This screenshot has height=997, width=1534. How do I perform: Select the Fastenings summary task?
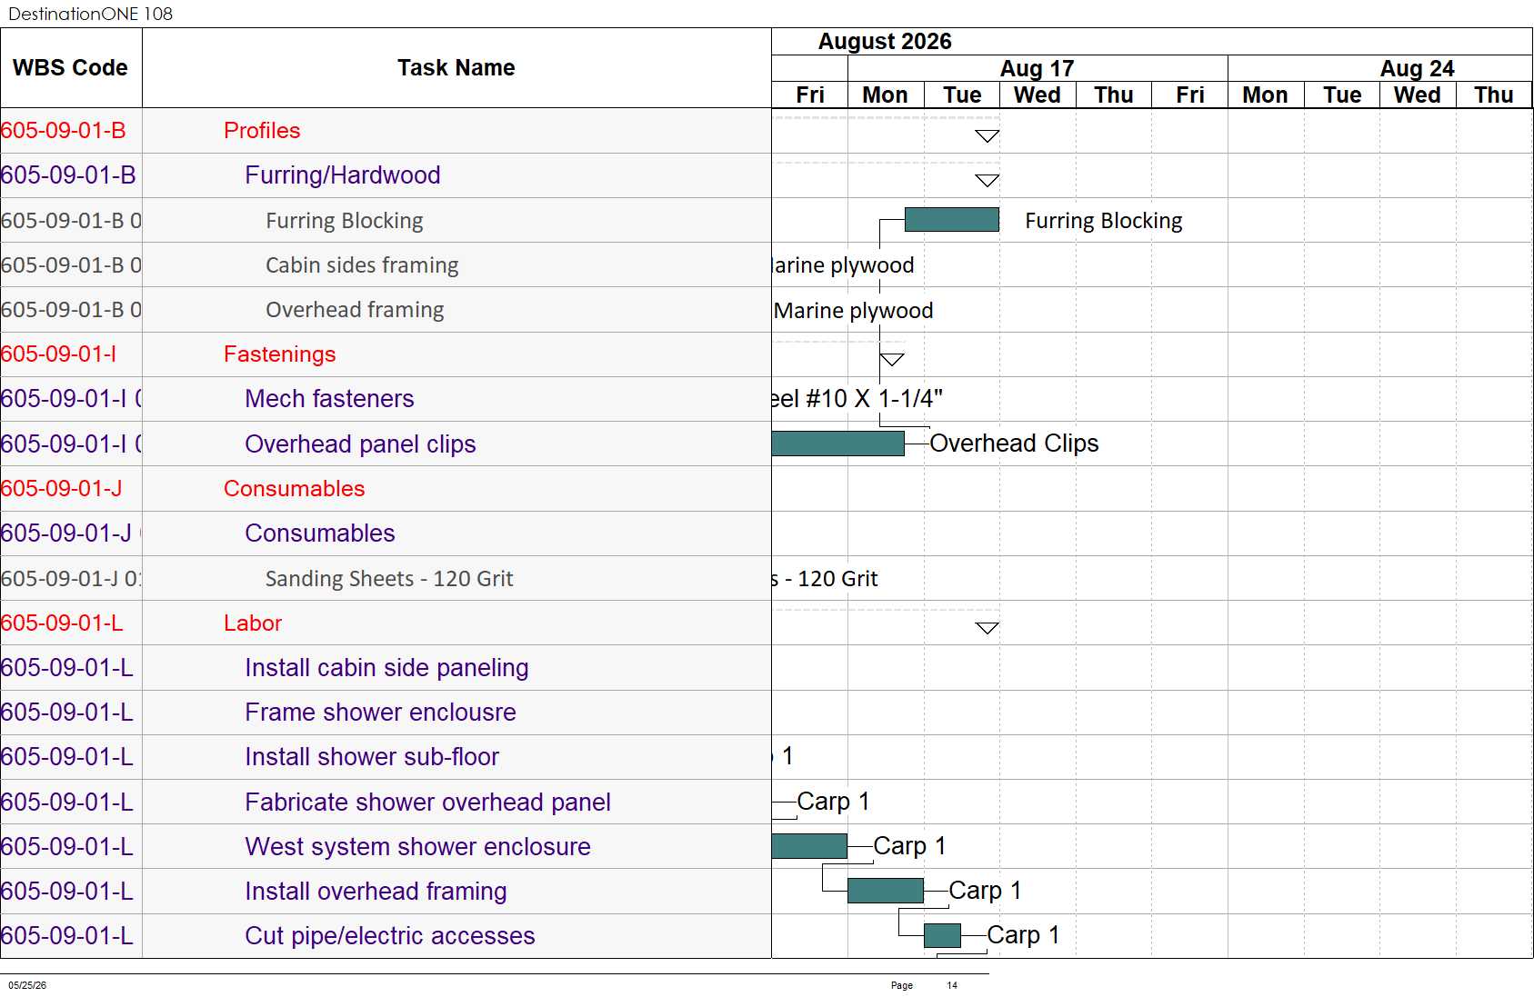tap(280, 354)
